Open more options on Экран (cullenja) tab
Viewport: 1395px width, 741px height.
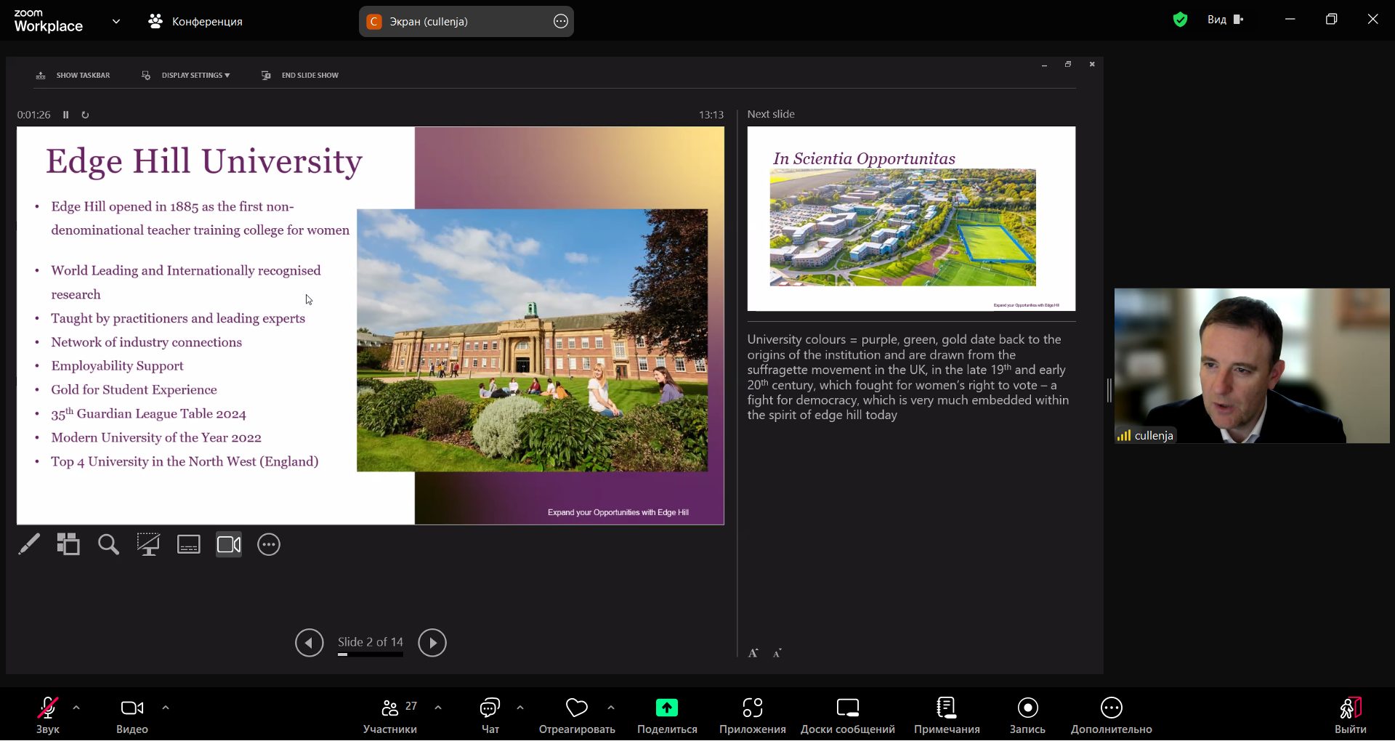pyautogui.click(x=561, y=22)
